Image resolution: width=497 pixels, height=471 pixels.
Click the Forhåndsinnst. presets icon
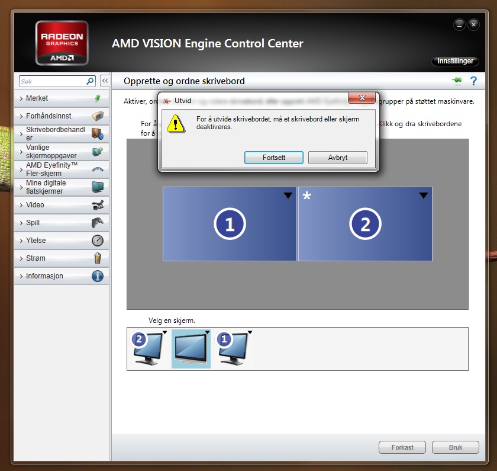(x=98, y=116)
